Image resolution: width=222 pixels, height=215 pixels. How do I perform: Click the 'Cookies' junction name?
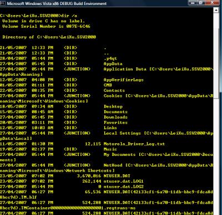click(113, 96)
